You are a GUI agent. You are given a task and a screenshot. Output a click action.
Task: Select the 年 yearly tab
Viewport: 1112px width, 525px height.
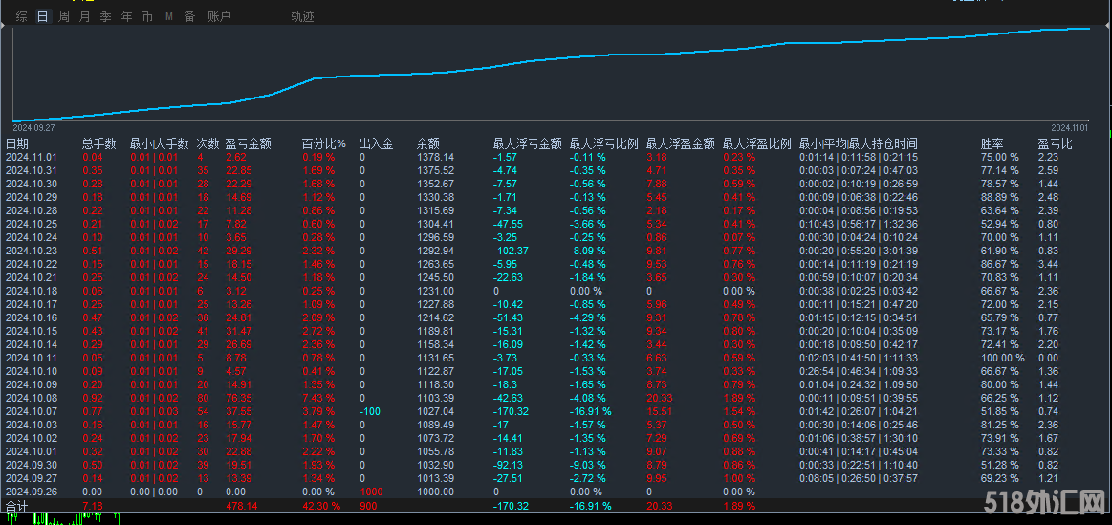coord(126,16)
